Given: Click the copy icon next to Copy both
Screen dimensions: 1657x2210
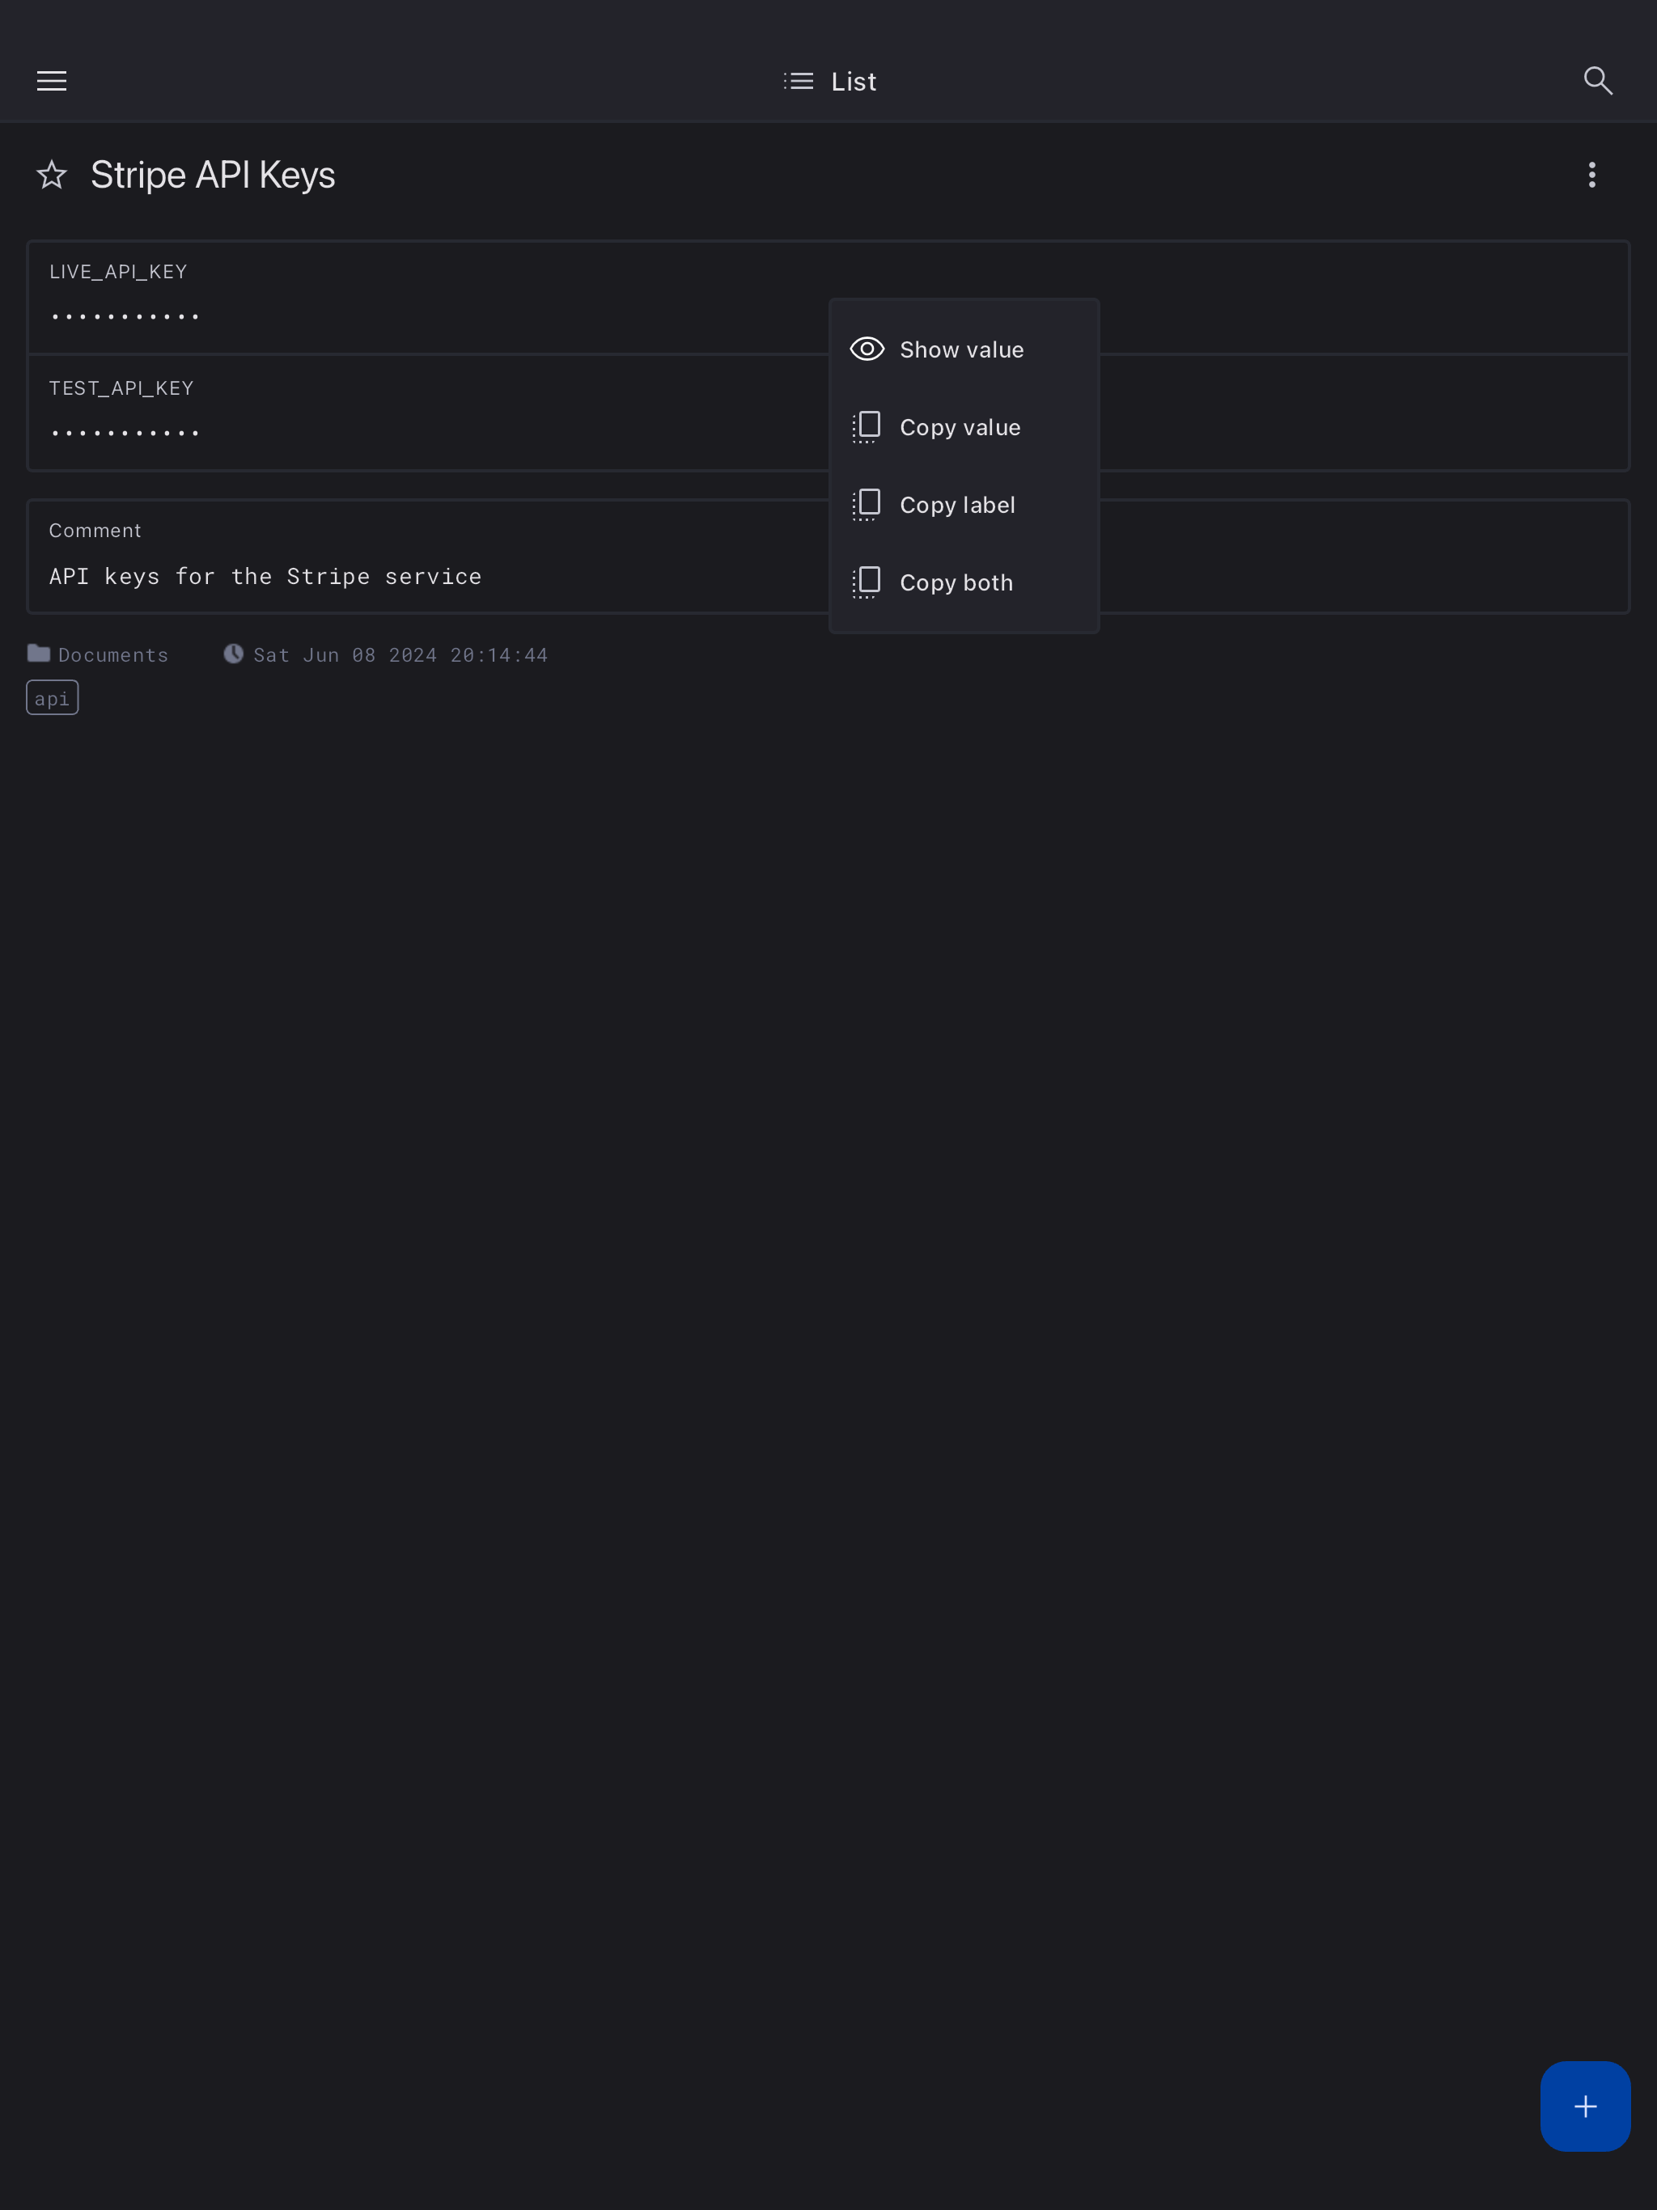Looking at the screenshot, I should [x=867, y=583].
